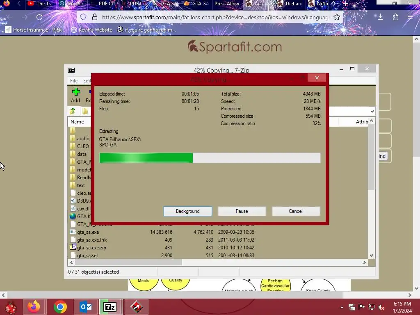Launch Firefox from the taskbar

coord(34,307)
